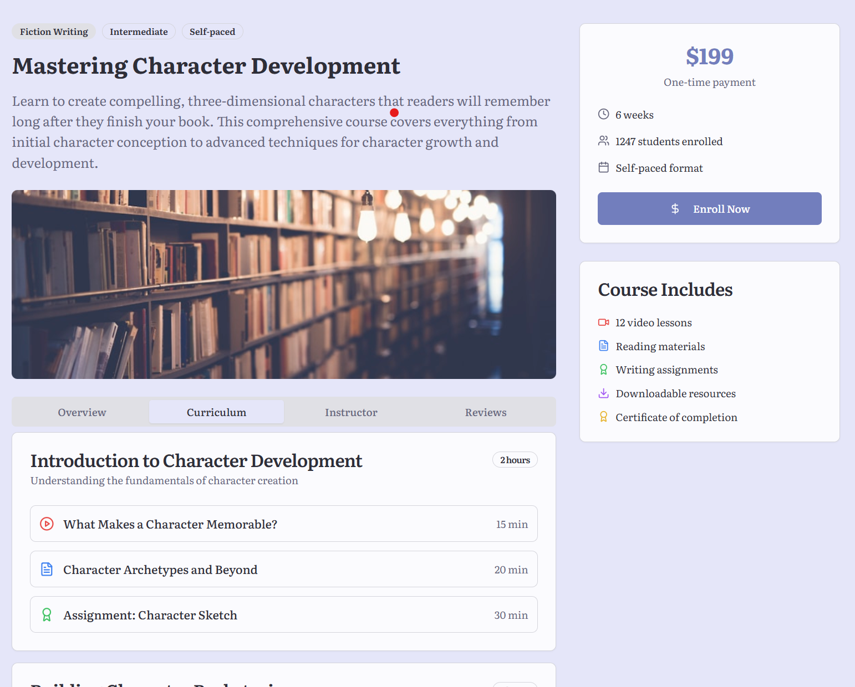
Task: Click the green award icon beside Assignment: Character Sketch
Action: (x=47, y=614)
